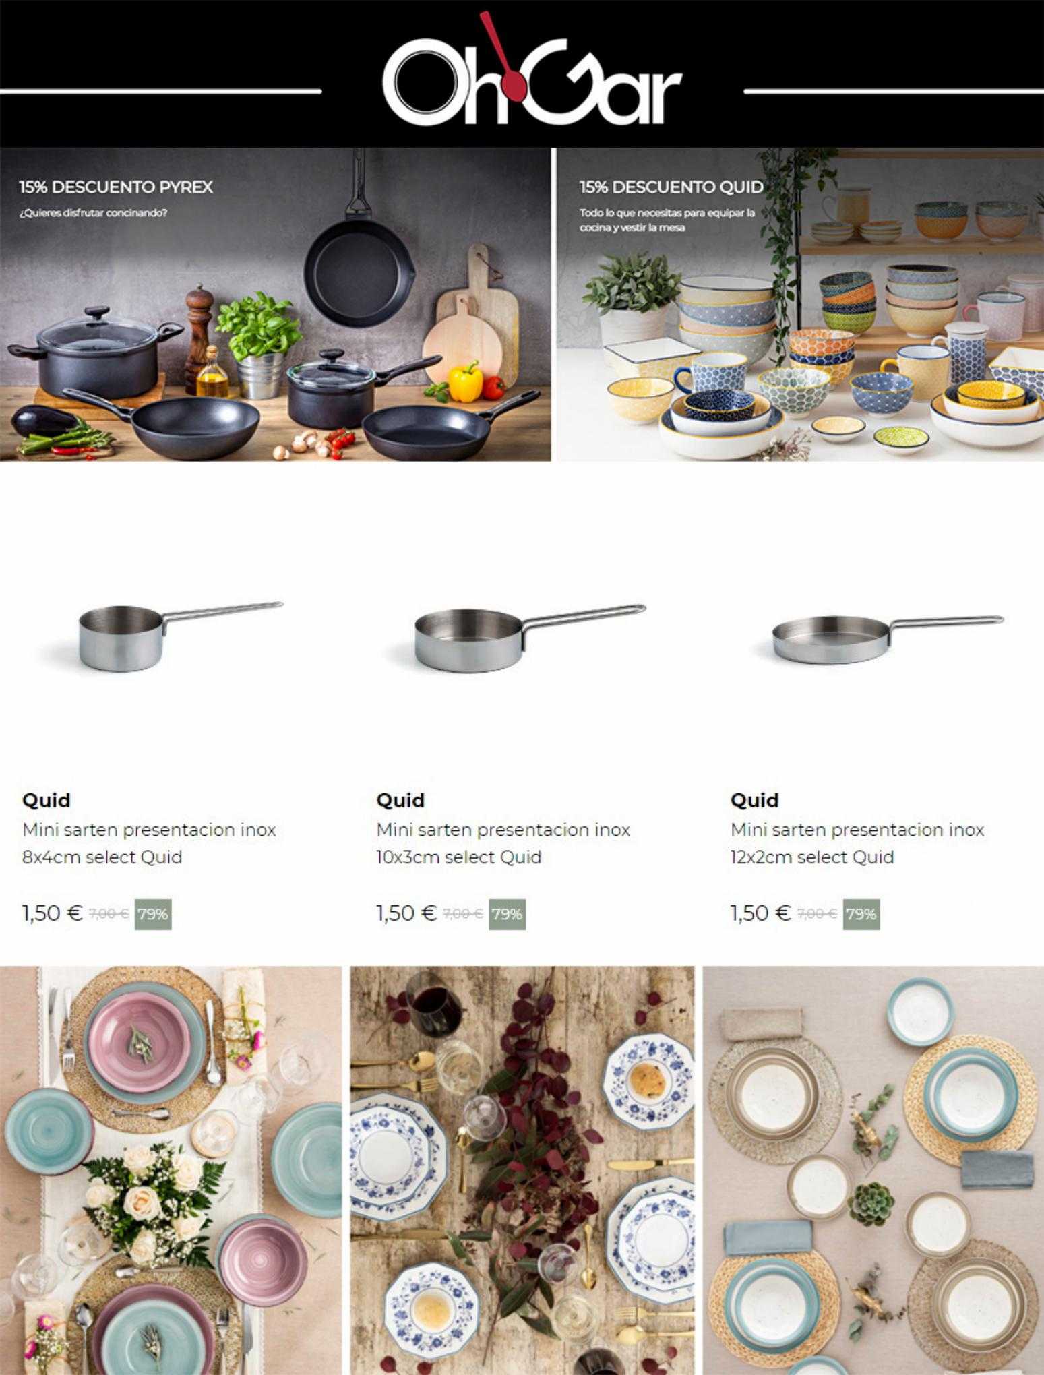Click the OhGar logo
Viewport: 1044px width, 1375px height.
pos(532,71)
